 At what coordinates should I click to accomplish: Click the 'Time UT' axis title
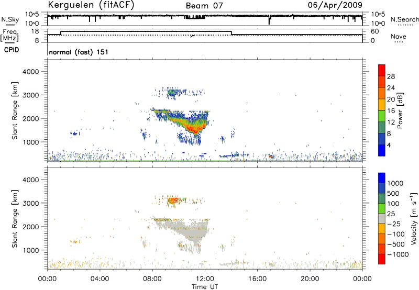click(205, 287)
